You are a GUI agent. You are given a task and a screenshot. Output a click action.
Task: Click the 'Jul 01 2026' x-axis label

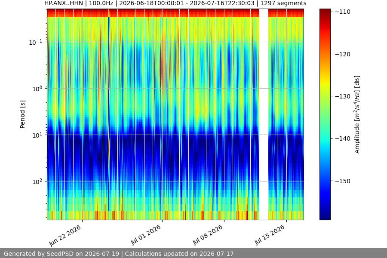[146, 235]
